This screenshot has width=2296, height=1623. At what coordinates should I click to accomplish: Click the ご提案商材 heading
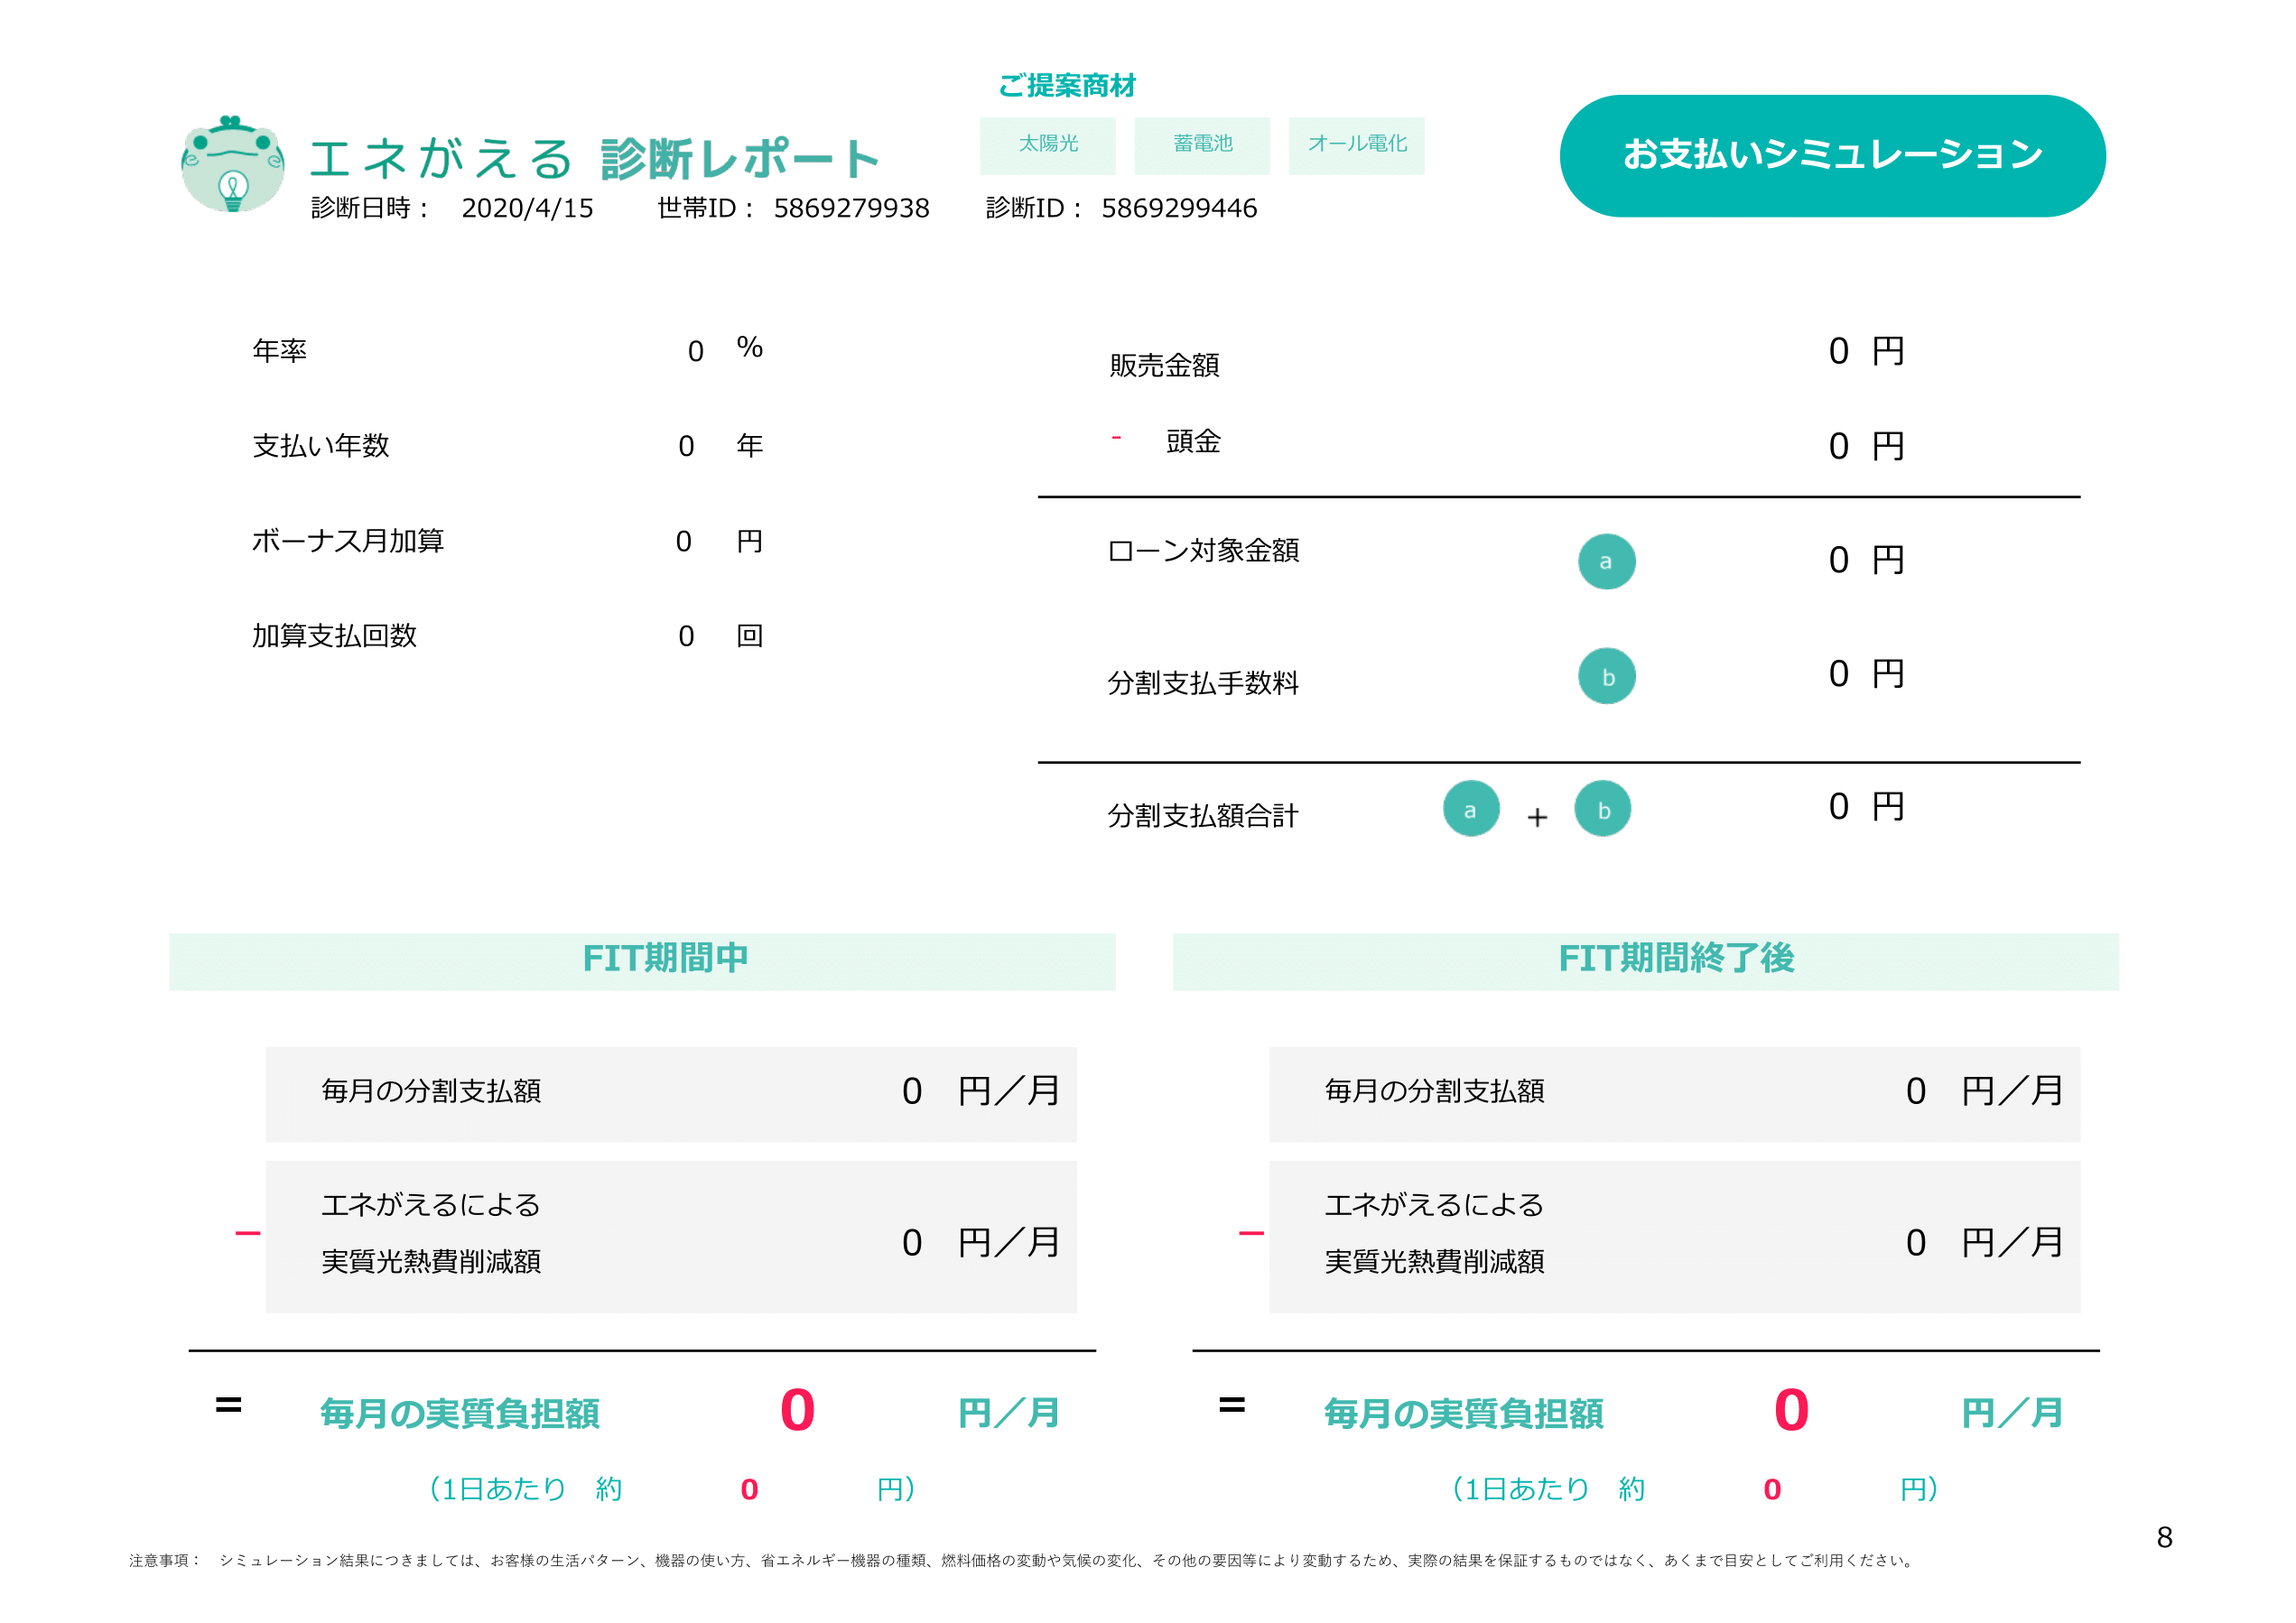pyautogui.click(x=1067, y=85)
